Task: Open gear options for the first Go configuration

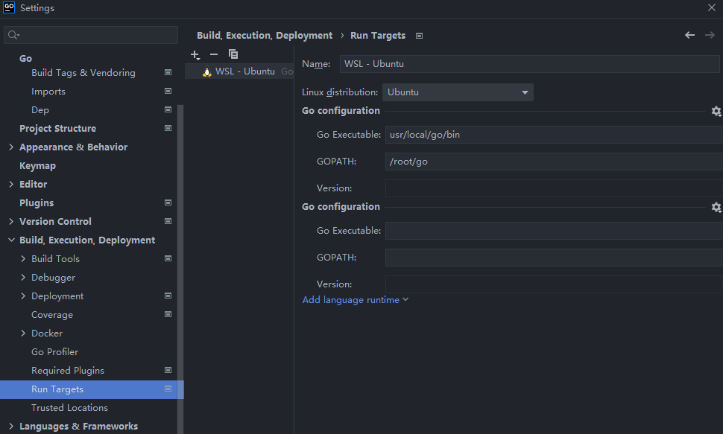Action: [x=716, y=111]
